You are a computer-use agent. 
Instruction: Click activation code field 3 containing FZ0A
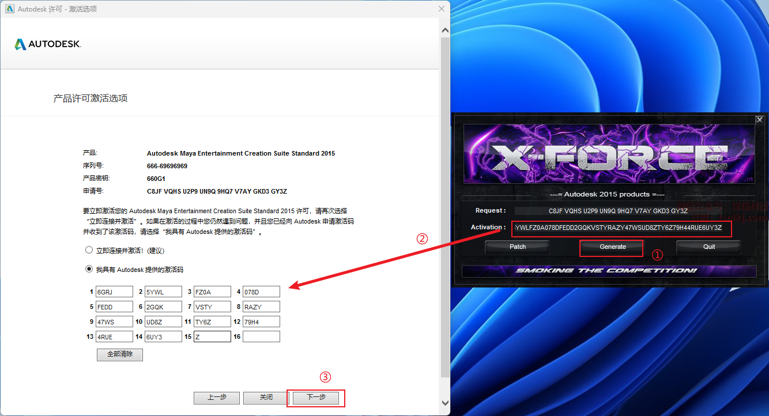[x=212, y=292]
